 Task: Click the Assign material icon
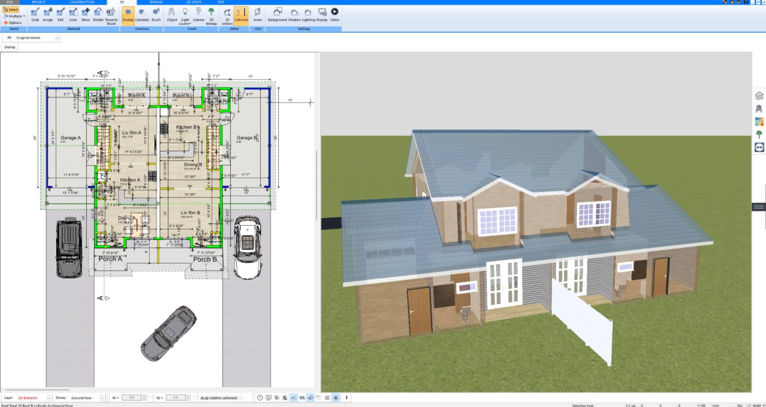click(x=48, y=14)
